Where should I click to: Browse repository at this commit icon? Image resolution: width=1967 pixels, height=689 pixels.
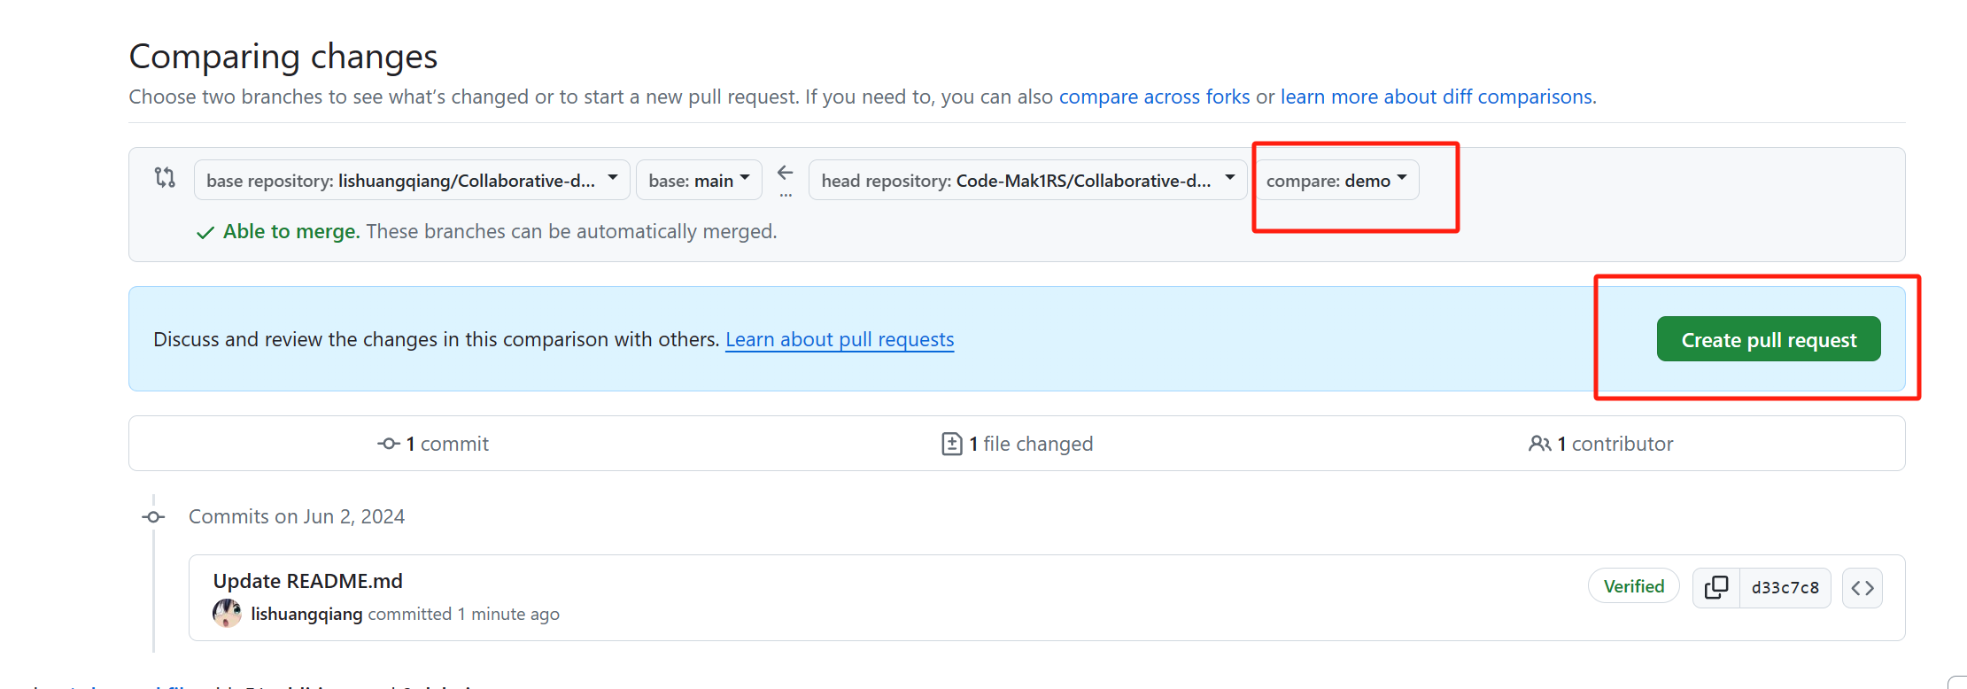pos(1862,587)
